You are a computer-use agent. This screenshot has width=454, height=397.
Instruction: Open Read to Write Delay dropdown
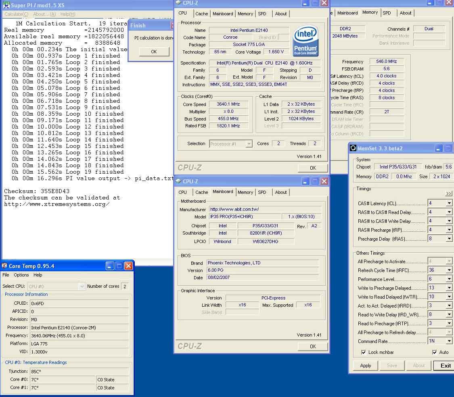click(x=449, y=315)
